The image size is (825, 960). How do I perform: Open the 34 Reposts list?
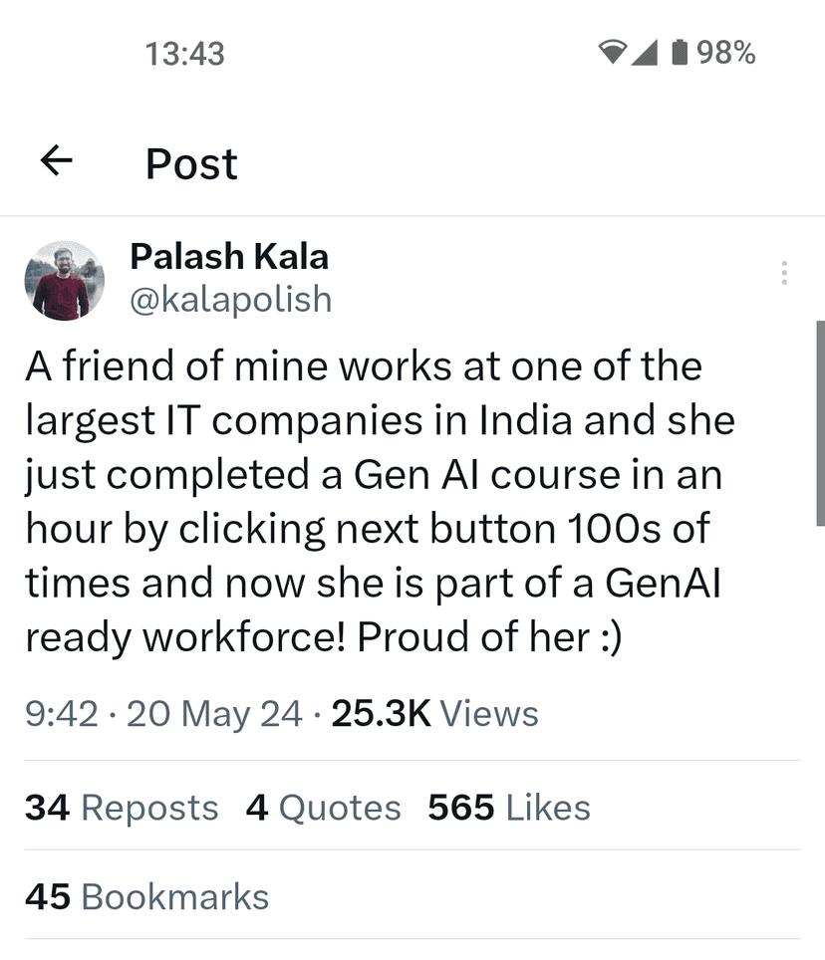tap(122, 808)
